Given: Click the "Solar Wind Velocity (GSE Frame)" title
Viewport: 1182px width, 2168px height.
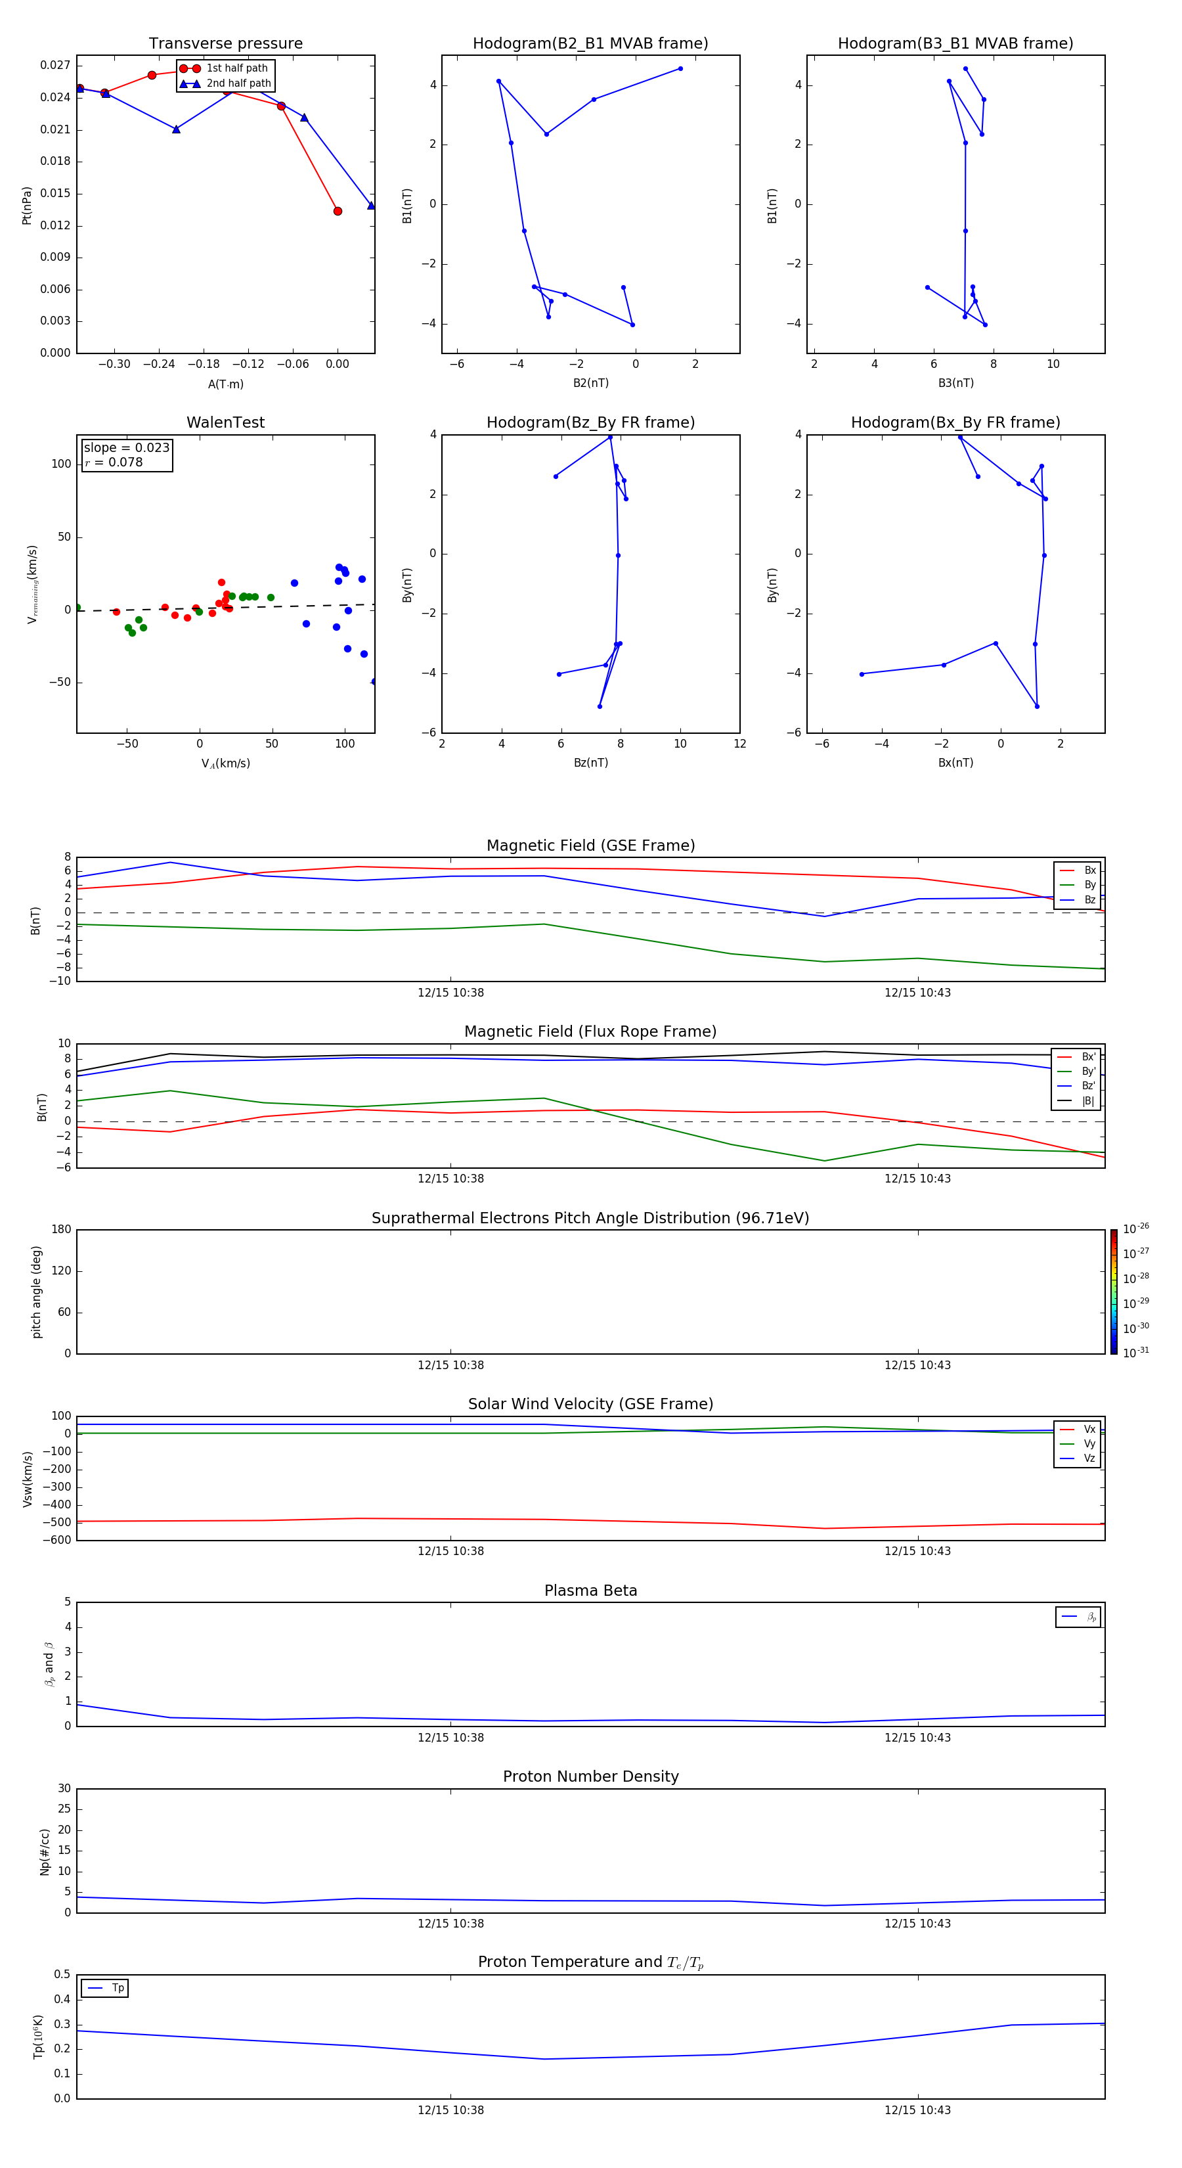Looking at the screenshot, I should point(590,1404).
